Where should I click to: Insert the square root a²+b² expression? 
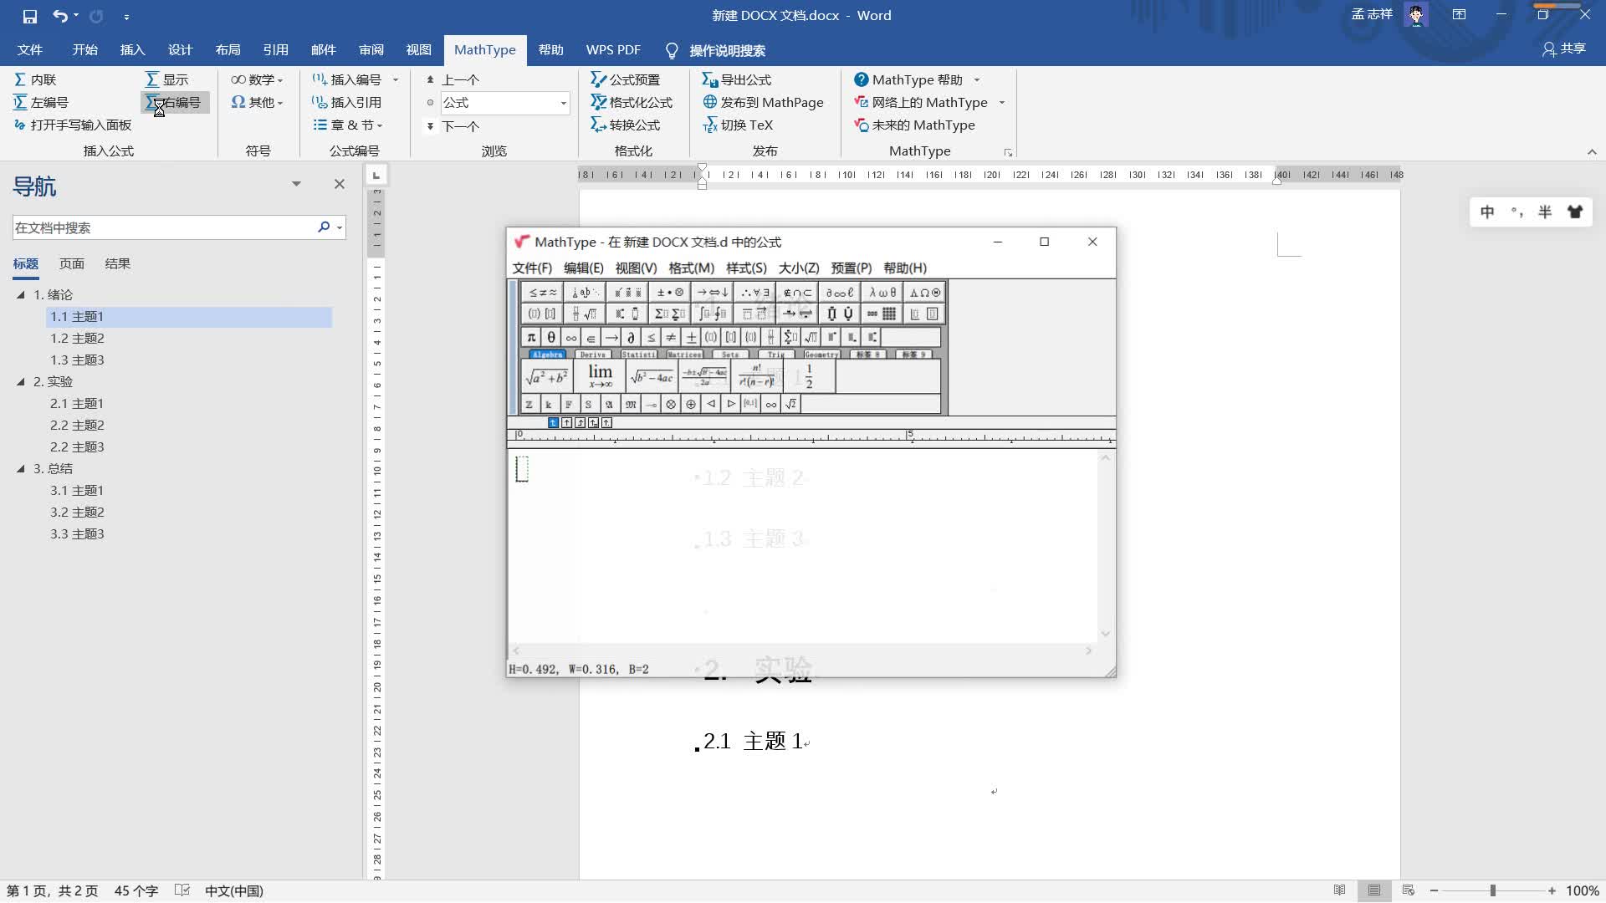click(x=546, y=377)
